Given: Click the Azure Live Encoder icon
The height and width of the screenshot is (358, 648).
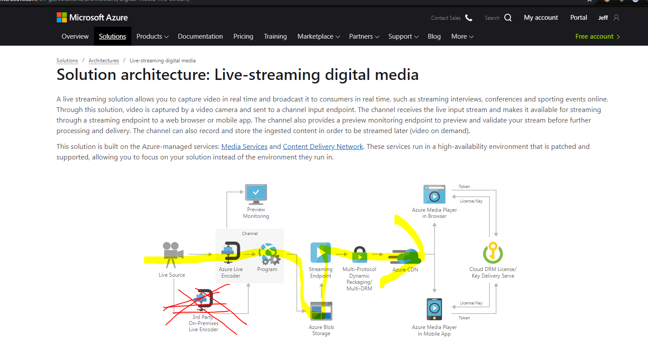Looking at the screenshot, I should pyautogui.click(x=230, y=253).
